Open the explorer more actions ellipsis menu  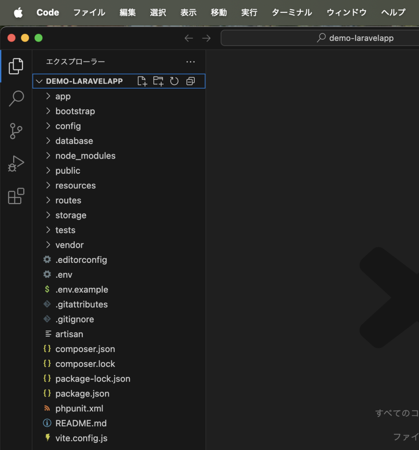(x=190, y=62)
